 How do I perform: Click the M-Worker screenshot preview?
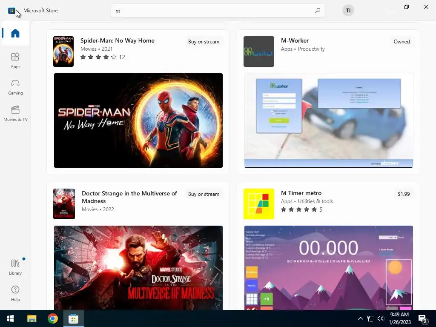(328, 120)
